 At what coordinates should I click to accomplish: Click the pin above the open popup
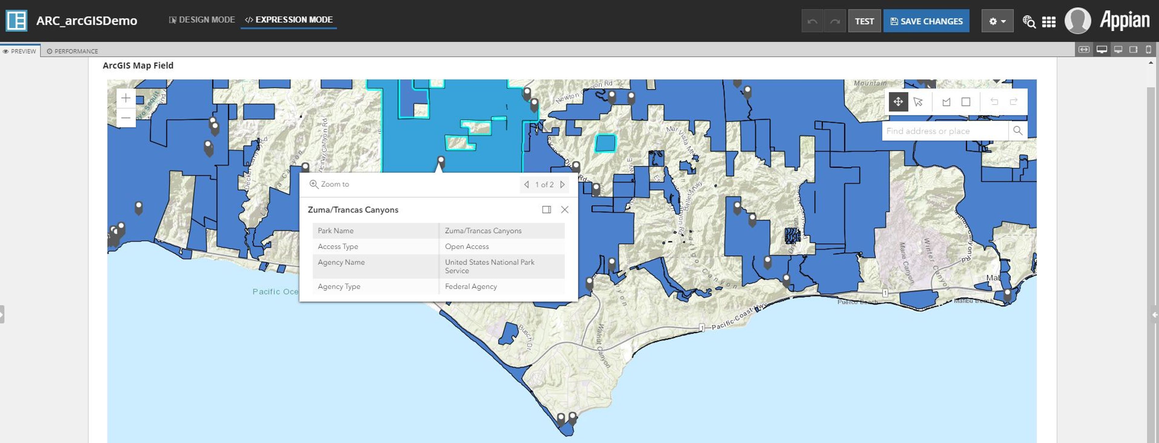coord(441,161)
